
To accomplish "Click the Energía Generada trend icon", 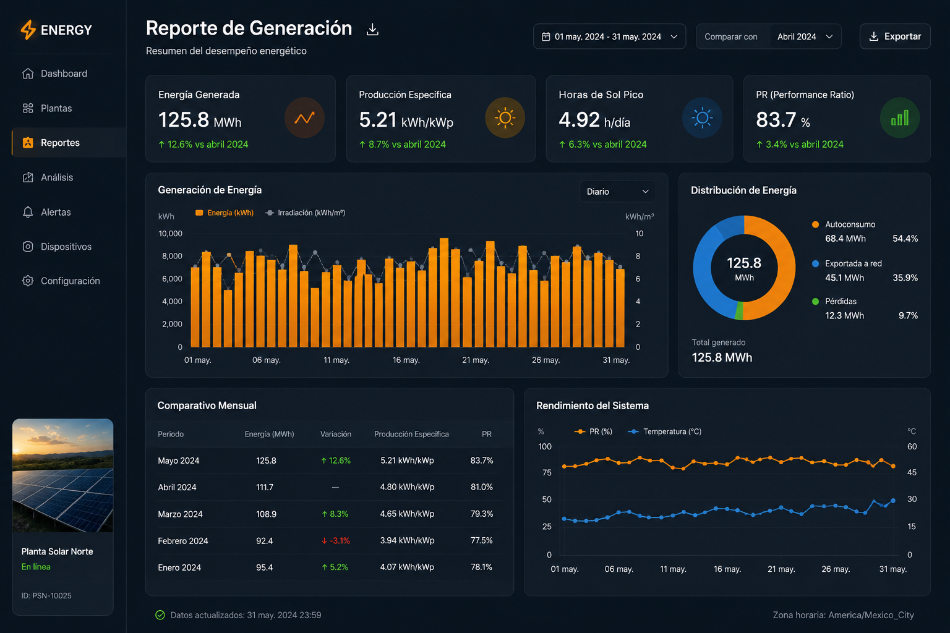I will 304,117.
